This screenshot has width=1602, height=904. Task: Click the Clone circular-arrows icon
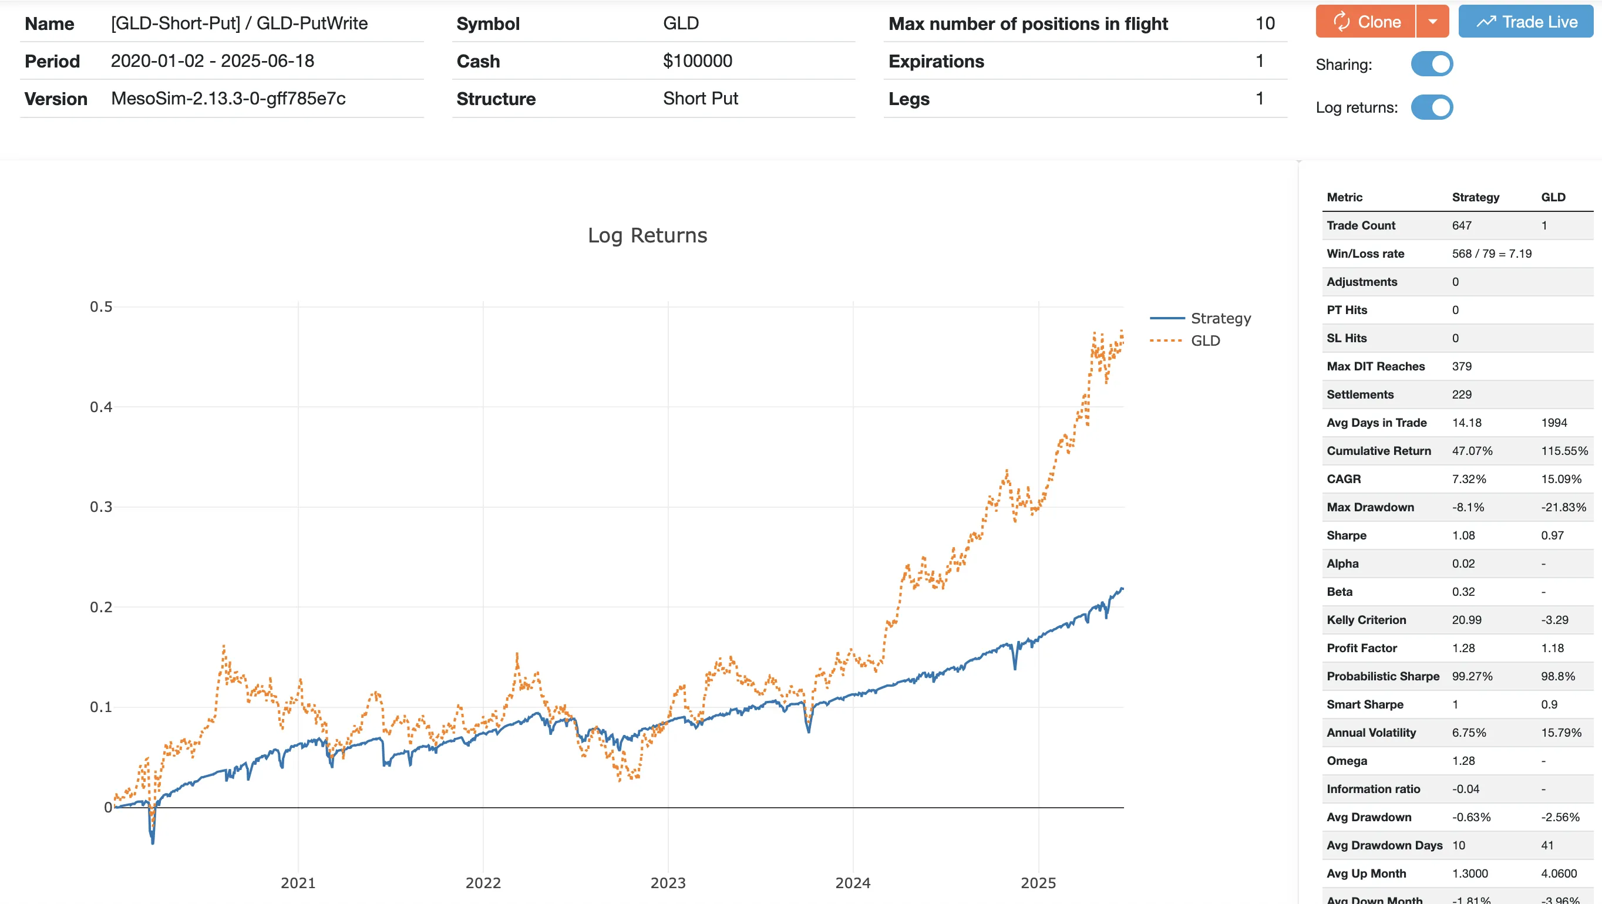click(1341, 22)
